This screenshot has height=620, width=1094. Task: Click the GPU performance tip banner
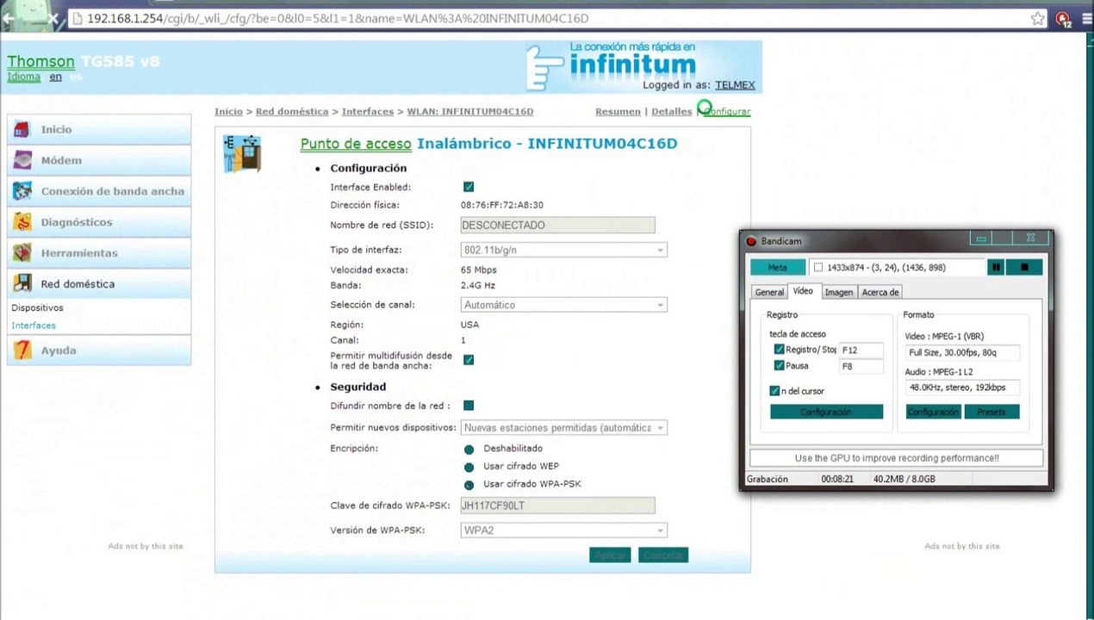896,458
